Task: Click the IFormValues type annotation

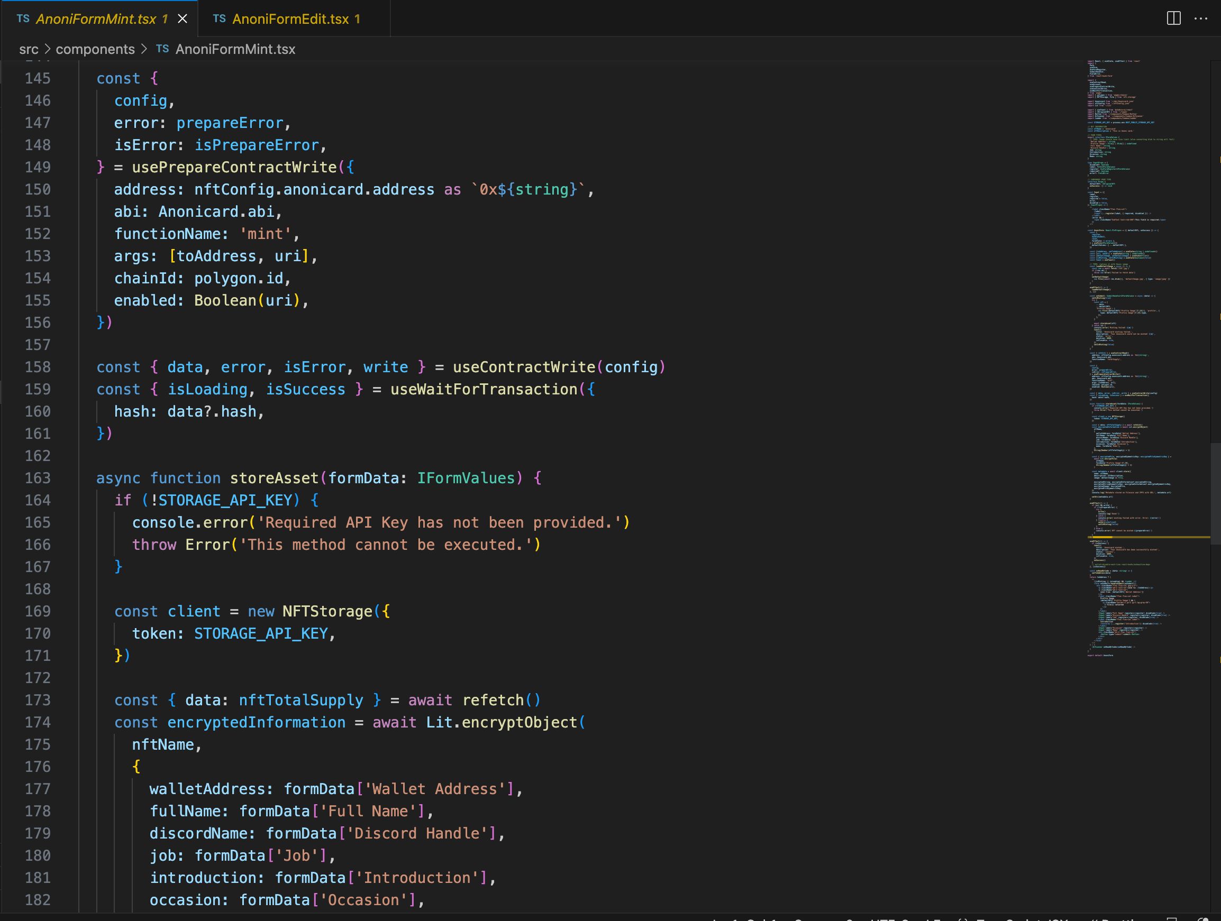Action: coord(466,478)
